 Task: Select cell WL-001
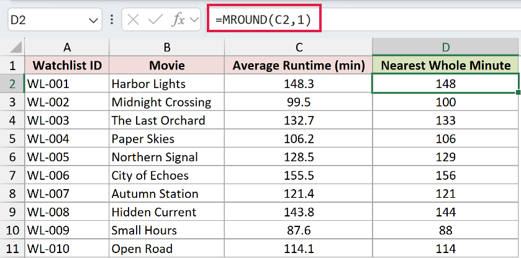(67, 84)
